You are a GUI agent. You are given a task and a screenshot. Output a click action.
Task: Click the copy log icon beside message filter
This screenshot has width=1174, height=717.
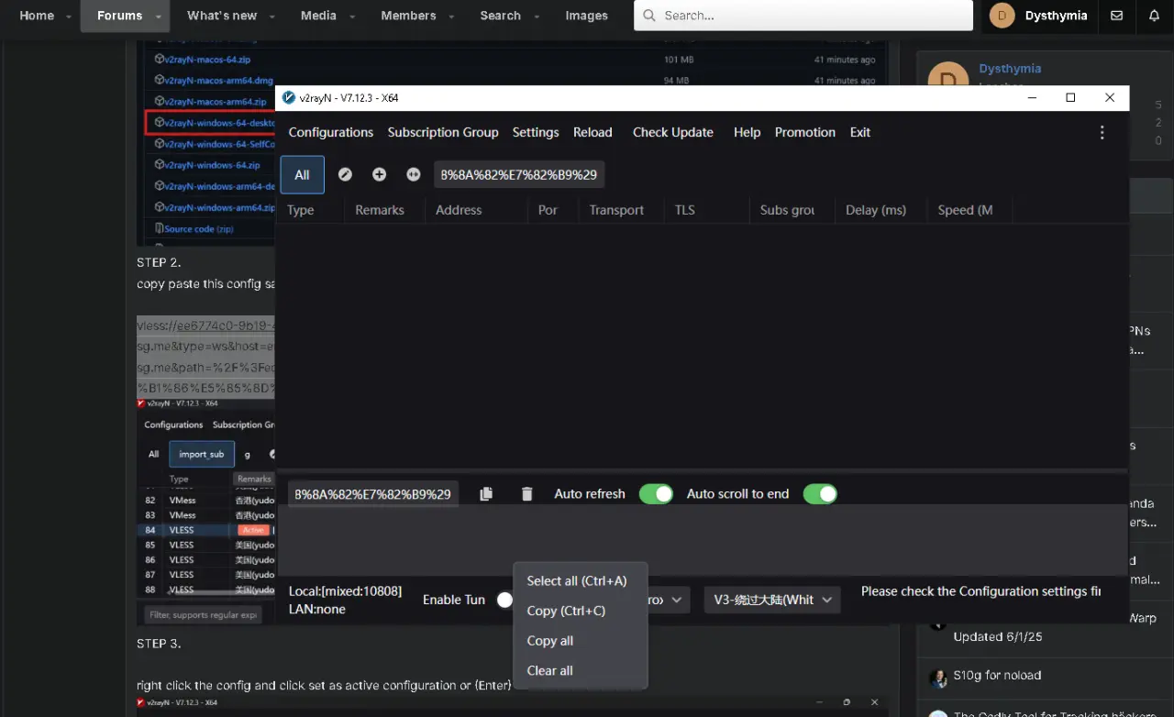point(486,494)
